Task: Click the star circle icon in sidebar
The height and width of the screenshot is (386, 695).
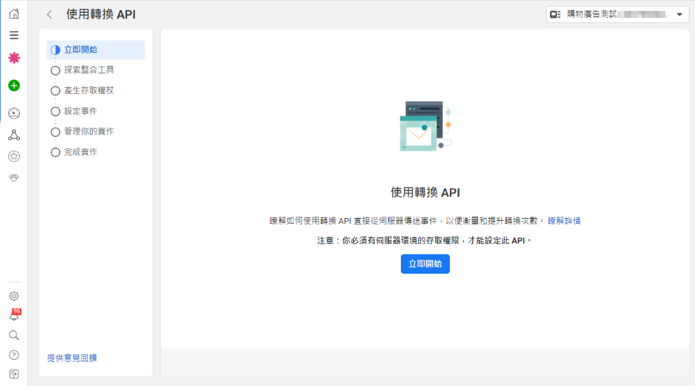Action: tap(14, 156)
